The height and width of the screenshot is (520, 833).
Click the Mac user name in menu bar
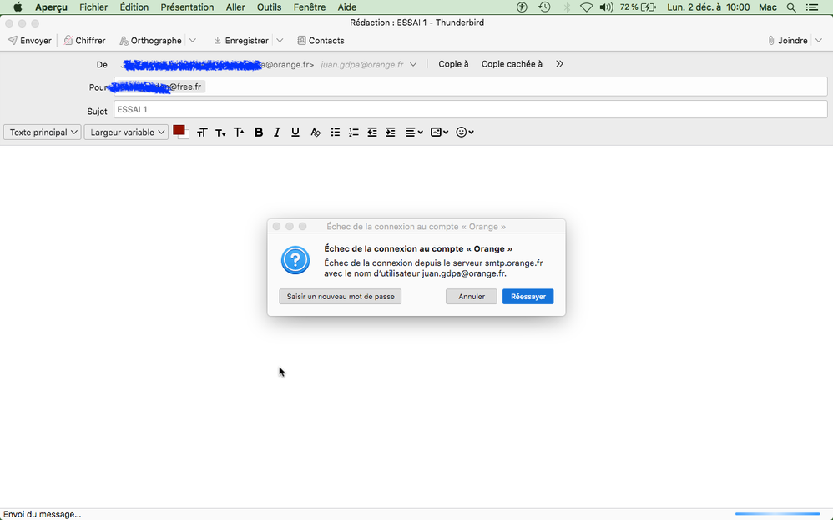768,7
